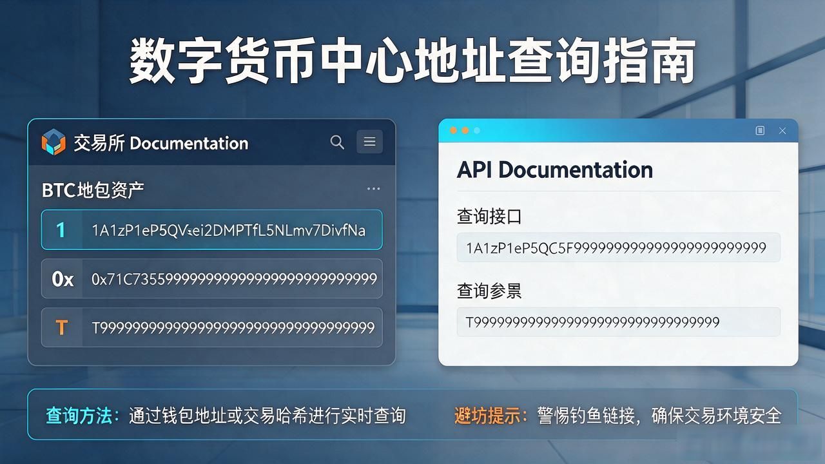
Task: Click the orange "T" badge in the 交易所 panel
Action: pyautogui.click(x=61, y=328)
